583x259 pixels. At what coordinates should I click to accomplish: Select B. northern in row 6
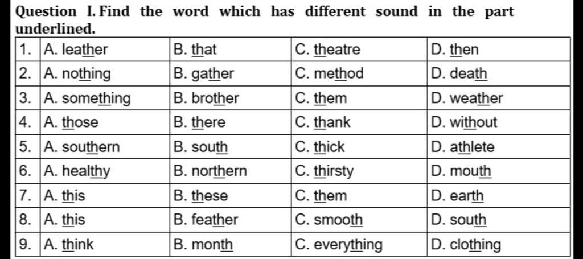[x=210, y=171]
